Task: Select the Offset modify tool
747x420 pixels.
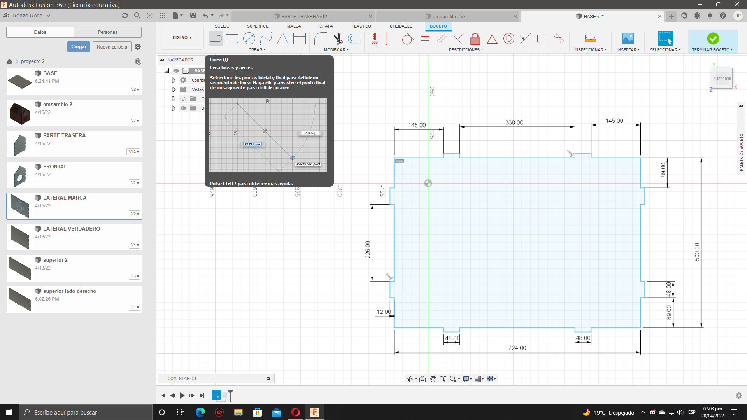Action: point(354,38)
